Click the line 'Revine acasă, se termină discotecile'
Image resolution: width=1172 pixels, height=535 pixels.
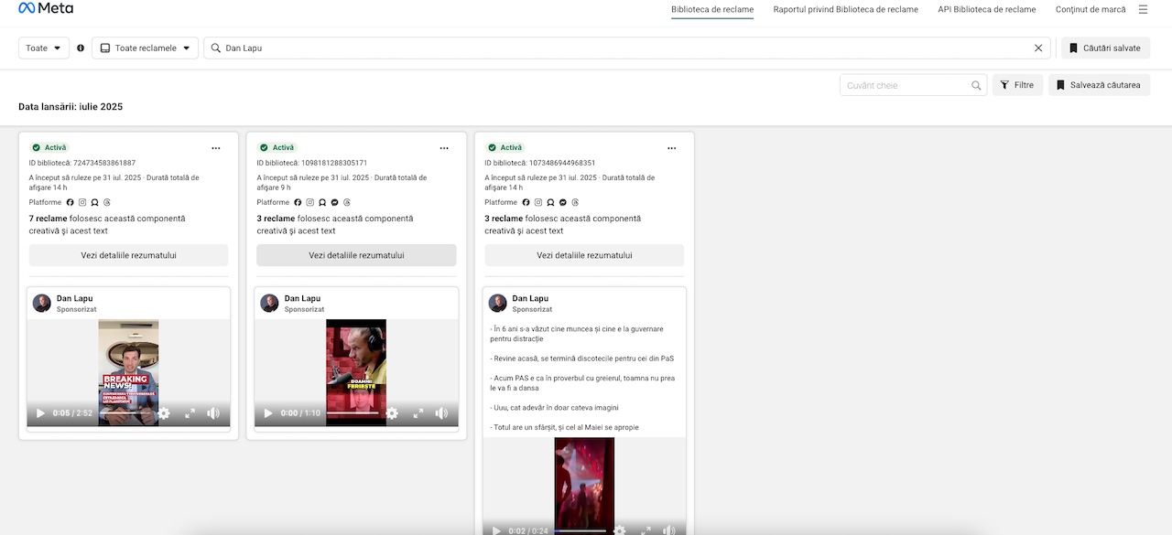(x=582, y=358)
